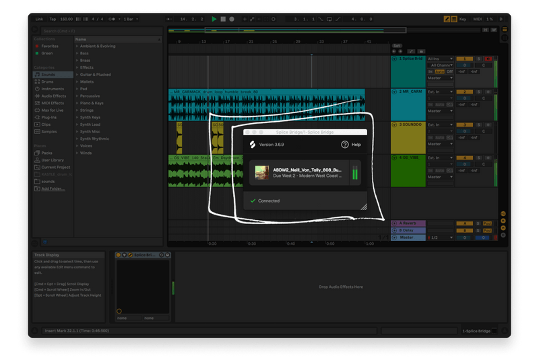Expand the Synth Lead folder
Screen dimensions: 539x362
point(77,124)
